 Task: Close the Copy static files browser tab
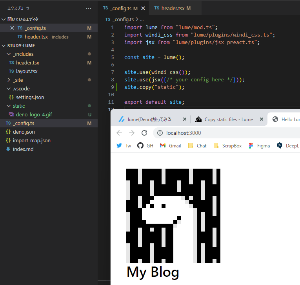pos(262,119)
